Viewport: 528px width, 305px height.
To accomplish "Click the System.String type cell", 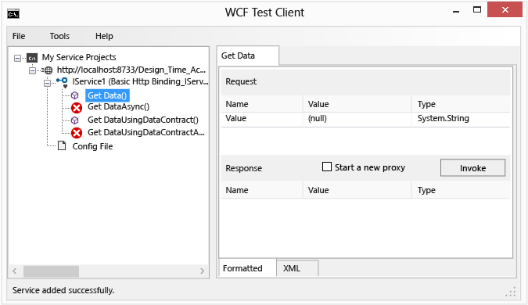I will click(461, 119).
